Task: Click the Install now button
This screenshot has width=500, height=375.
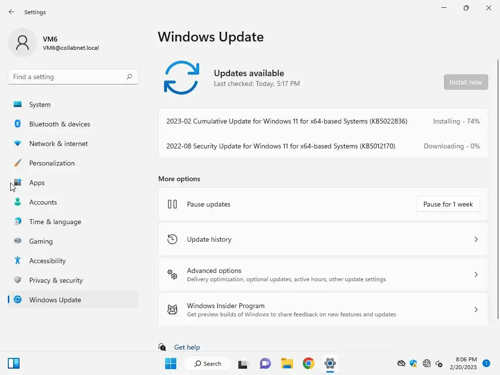Action: click(x=465, y=82)
